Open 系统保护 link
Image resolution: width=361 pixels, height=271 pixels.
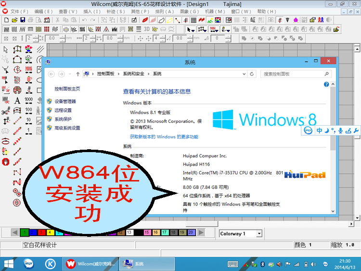(x=63, y=119)
